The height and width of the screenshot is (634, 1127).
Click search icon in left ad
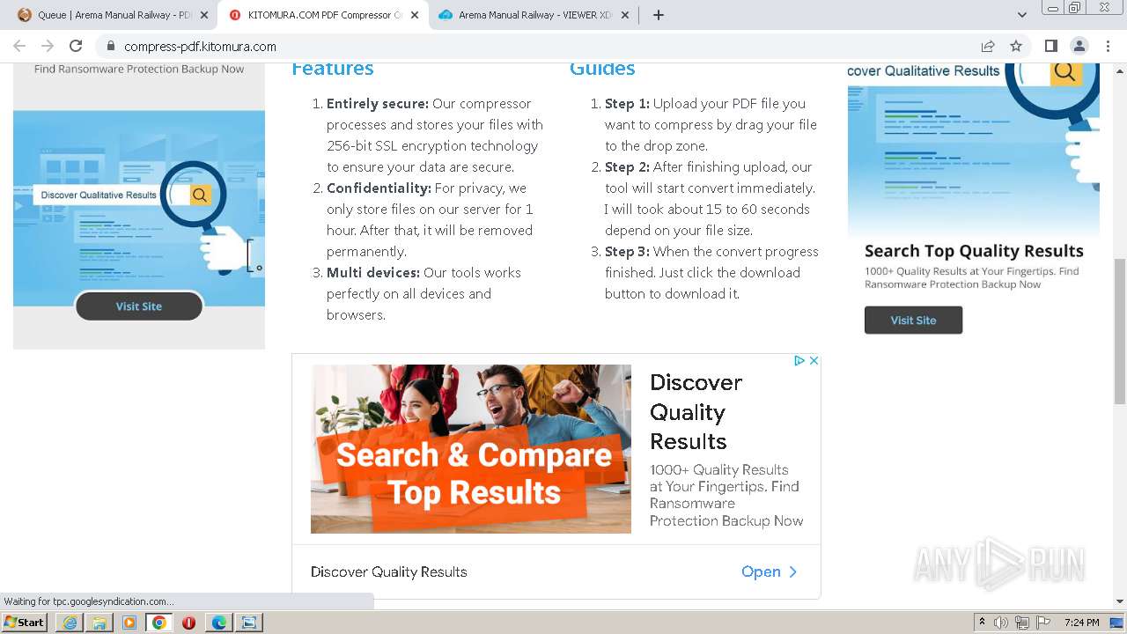pos(200,195)
